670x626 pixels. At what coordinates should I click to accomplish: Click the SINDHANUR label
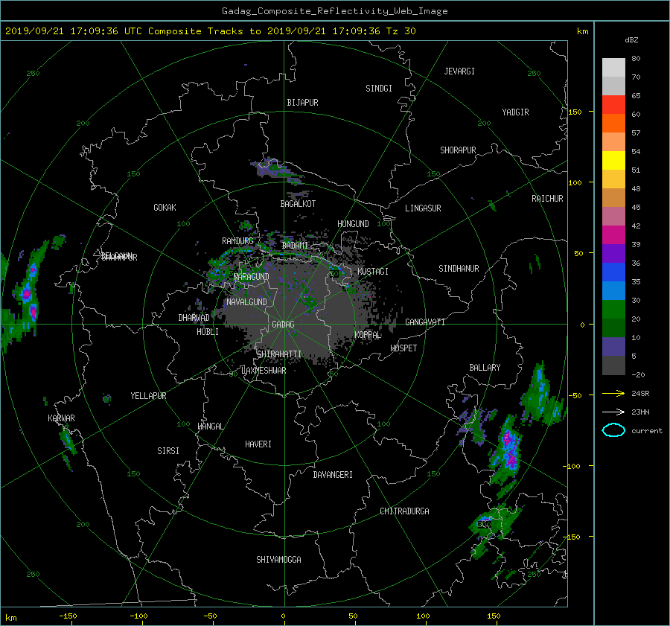459,269
